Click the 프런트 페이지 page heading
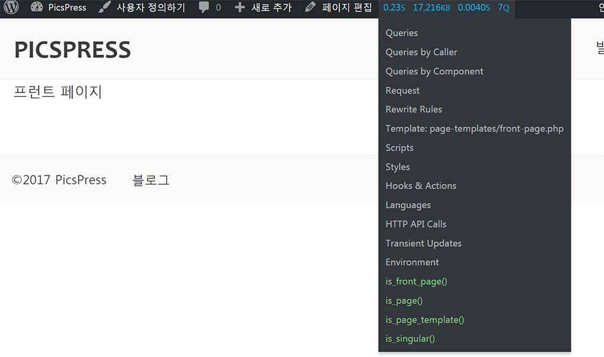Screen dimensions: 604x357 click(58, 92)
